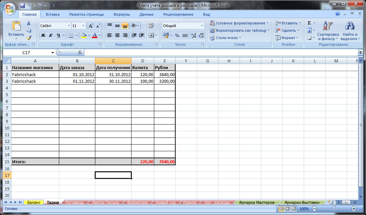
Task: Open the Формулы ribbon tab
Action: [x=121, y=14]
